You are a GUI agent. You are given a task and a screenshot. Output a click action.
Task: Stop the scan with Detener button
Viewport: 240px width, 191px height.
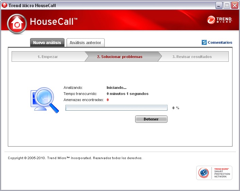pos(151,119)
